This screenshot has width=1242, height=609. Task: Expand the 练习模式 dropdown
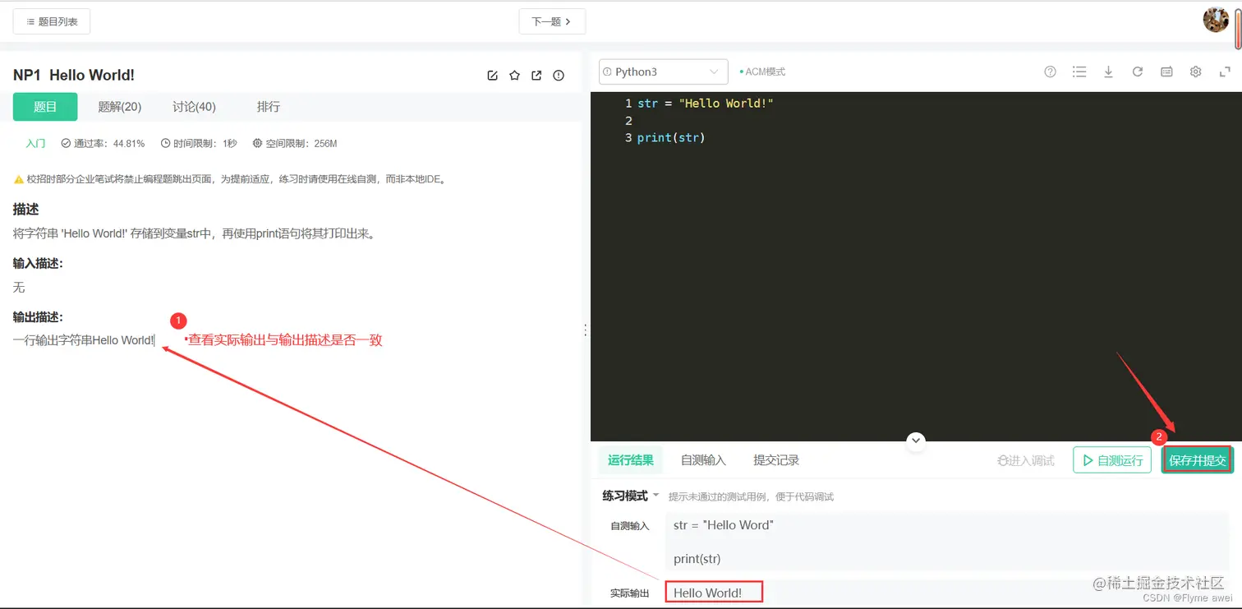631,496
